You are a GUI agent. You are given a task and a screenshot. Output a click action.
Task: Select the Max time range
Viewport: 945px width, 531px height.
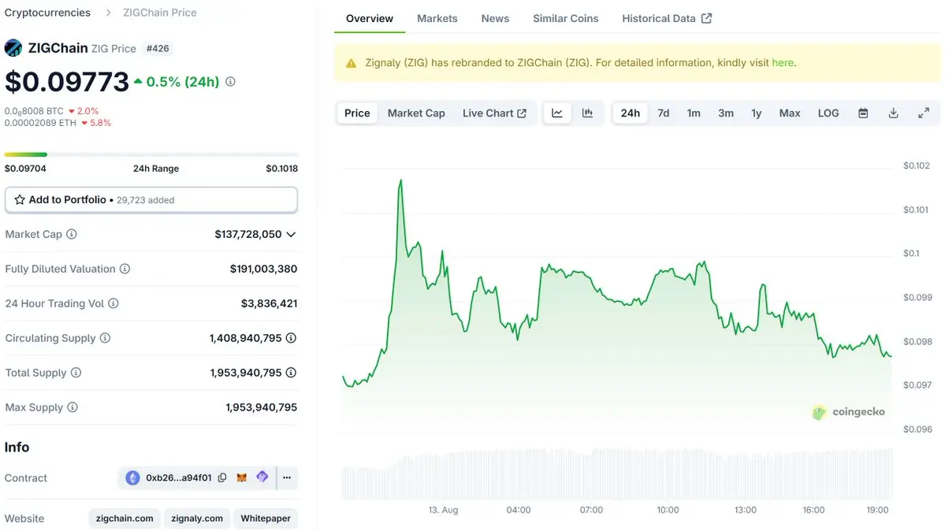click(790, 113)
